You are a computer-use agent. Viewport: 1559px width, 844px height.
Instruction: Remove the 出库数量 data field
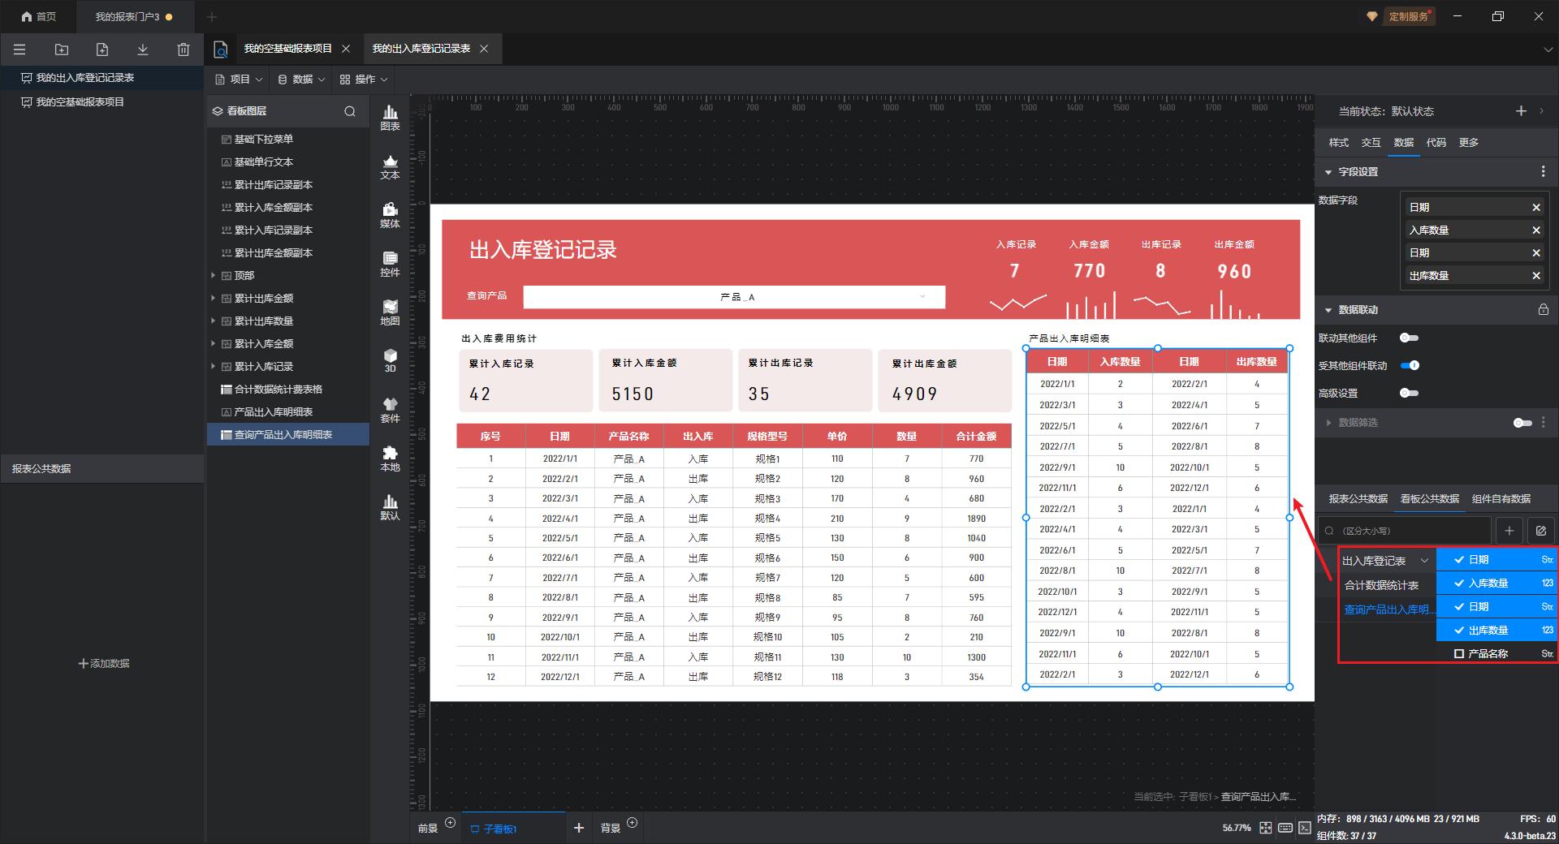coord(1536,276)
